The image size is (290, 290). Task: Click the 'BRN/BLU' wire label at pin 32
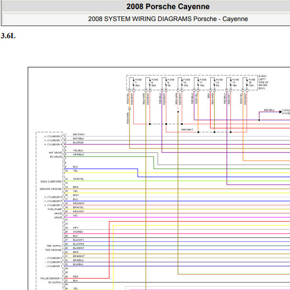(x=78, y=260)
